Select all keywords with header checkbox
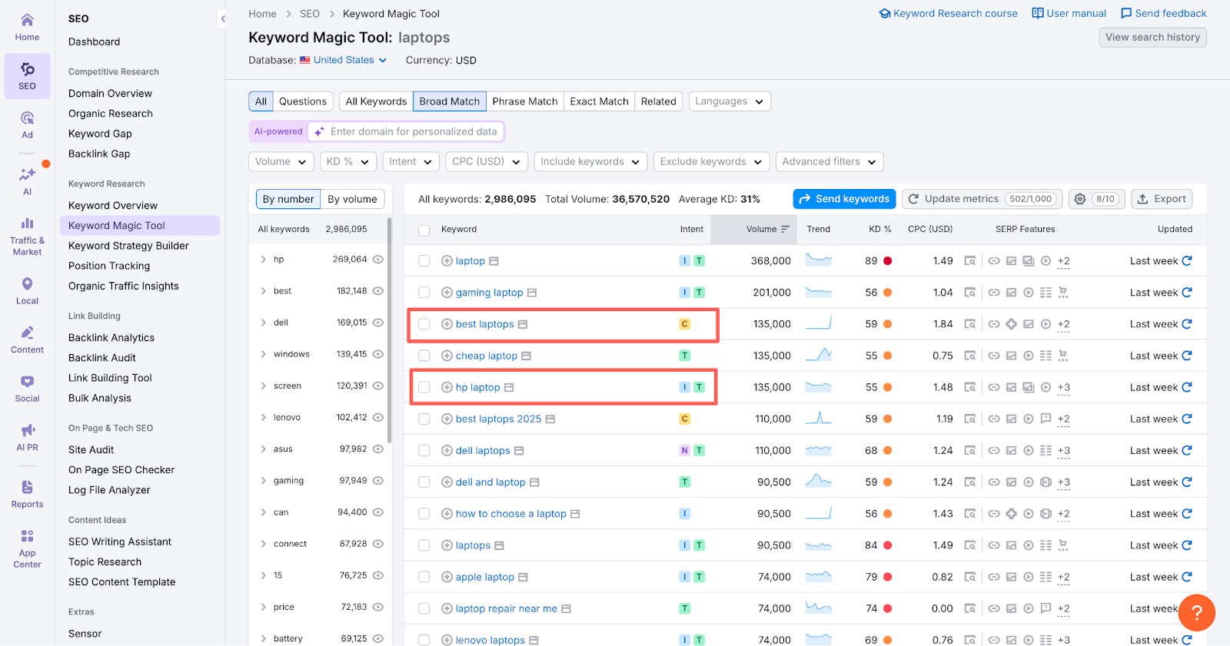Image resolution: width=1230 pixels, height=646 pixels. (x=424, y=230)
